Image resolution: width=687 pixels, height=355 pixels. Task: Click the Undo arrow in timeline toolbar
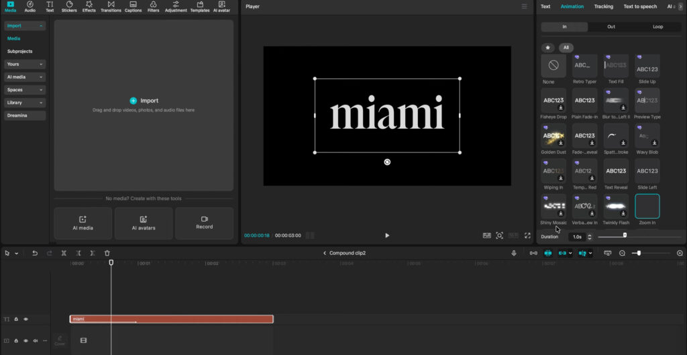click(x=35, y=253)
